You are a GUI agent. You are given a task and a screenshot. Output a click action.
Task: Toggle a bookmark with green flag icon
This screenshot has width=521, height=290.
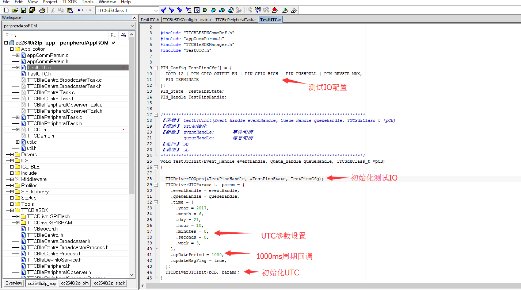pos(205,10)
